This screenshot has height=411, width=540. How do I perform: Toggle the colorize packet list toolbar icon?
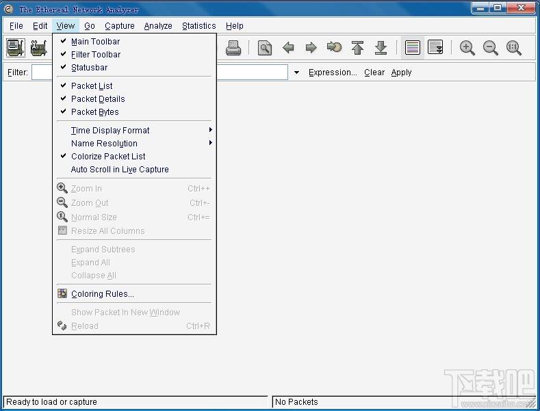[x=412, y=47]
